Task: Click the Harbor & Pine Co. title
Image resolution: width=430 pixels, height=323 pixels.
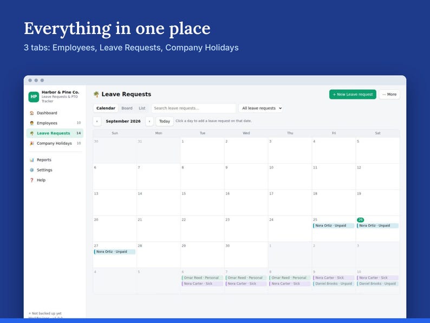Action: point(60,92)
